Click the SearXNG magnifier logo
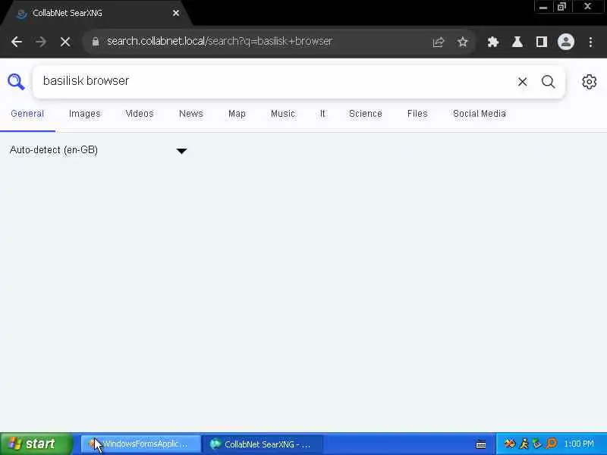 [x=16, y=82]
